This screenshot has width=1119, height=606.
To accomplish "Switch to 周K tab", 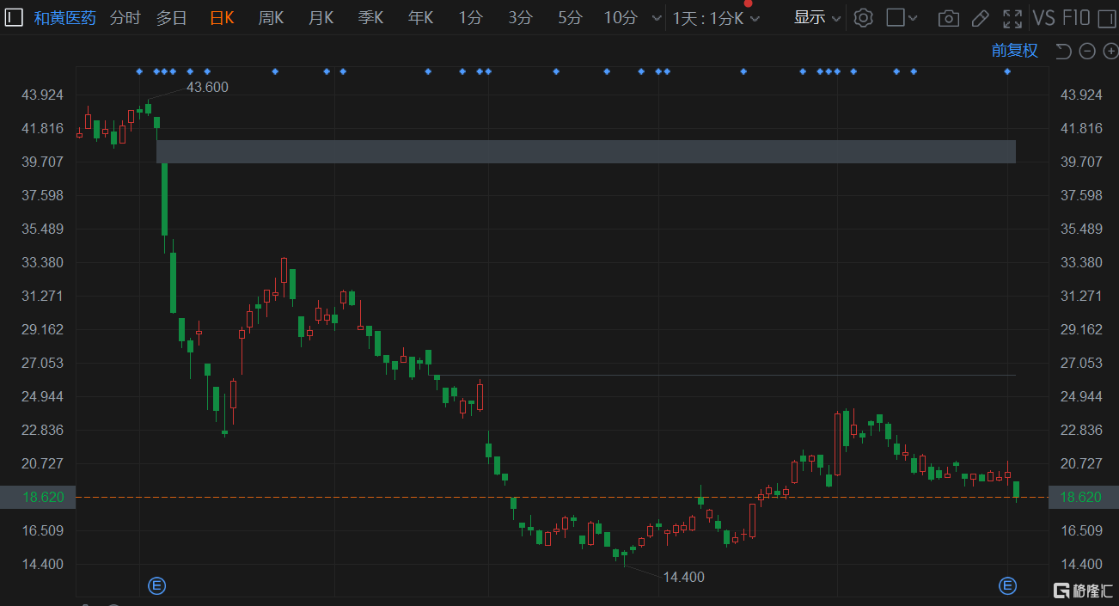I will [271, 18].
